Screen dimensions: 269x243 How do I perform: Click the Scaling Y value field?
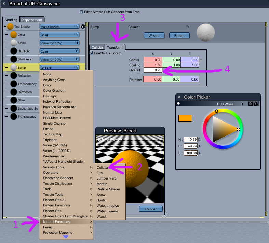tap(171, 65)
